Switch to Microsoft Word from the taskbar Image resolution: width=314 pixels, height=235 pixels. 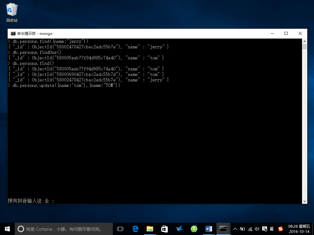[209, 229]
